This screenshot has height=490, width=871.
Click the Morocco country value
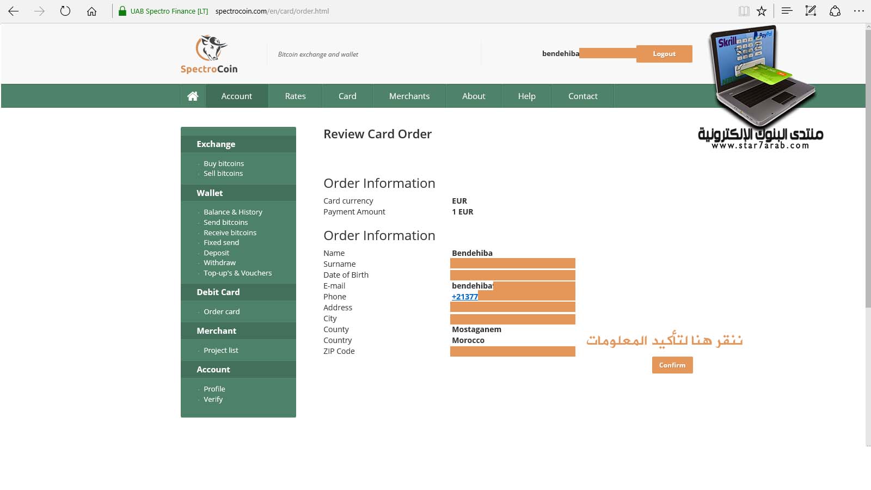pos(468,340)
